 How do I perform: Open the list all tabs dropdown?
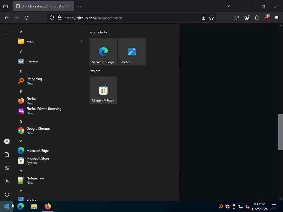click(228, 6)
